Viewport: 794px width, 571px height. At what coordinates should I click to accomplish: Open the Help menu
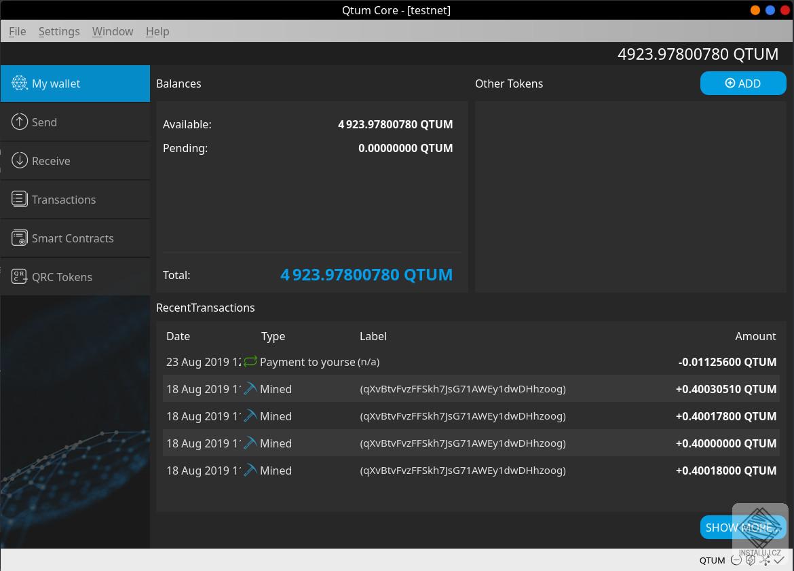click(157, 31)
